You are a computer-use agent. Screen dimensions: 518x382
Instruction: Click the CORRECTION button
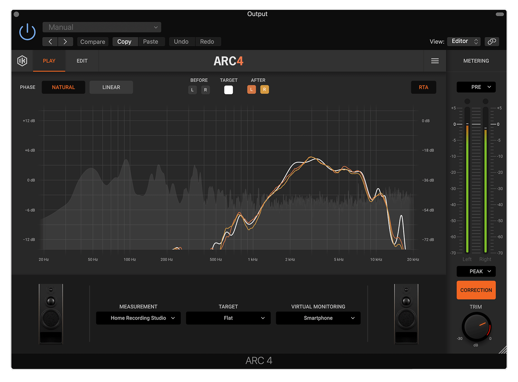(x=476, y=290)
